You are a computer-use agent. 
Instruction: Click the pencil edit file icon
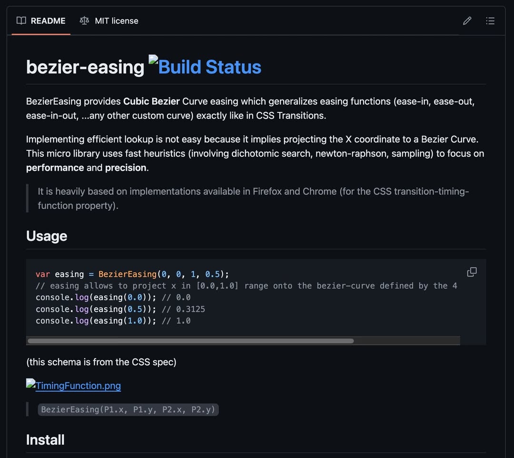(467, 21)
